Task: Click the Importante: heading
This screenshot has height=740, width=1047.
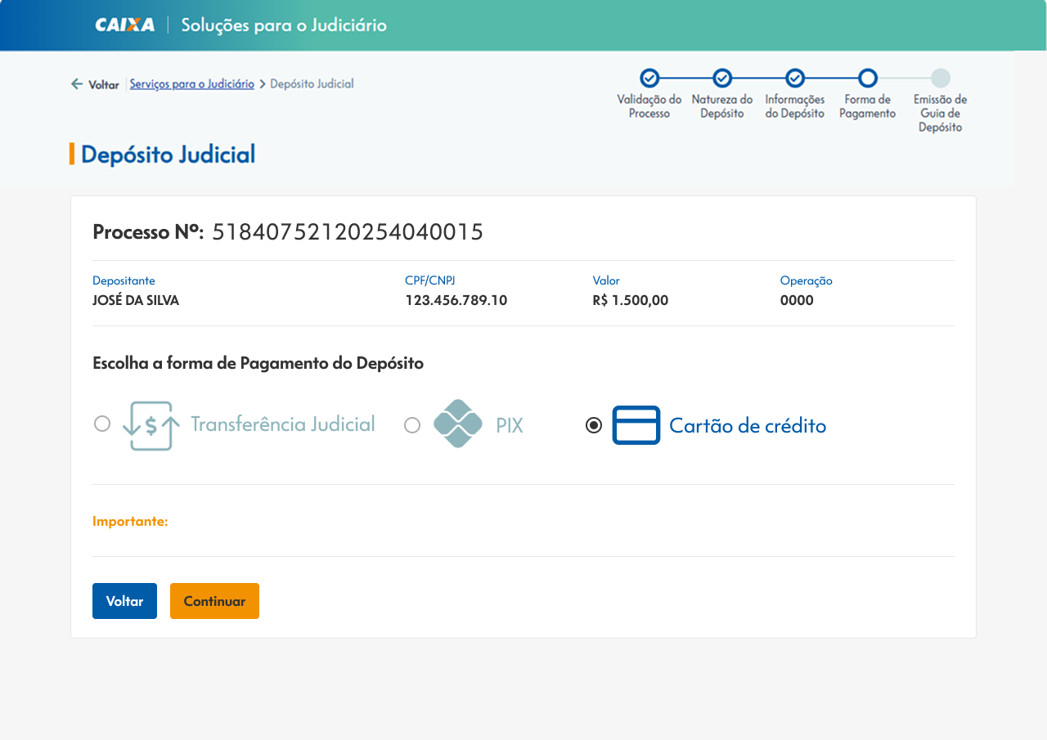Action: point(130,521)
